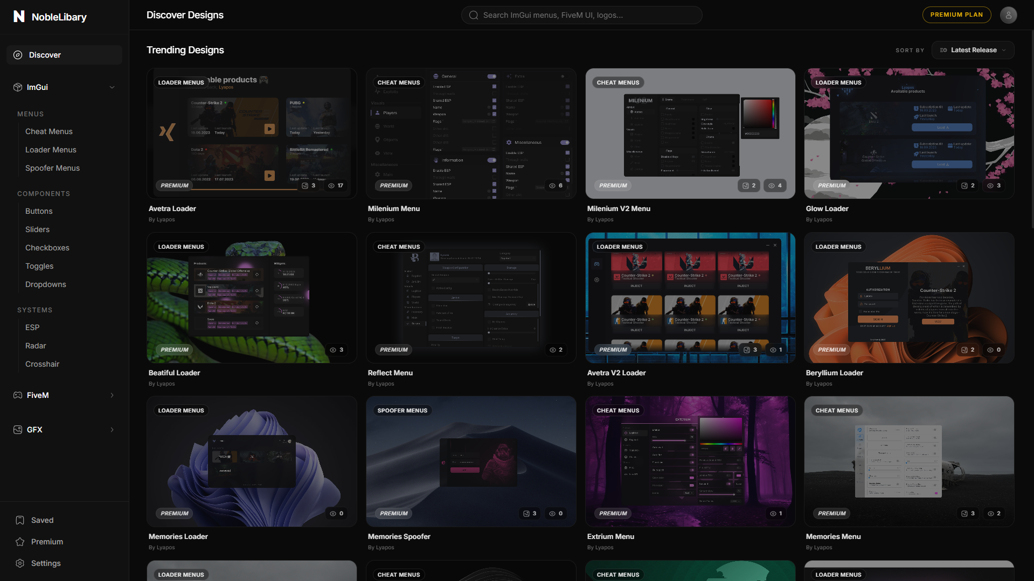Click the Premium star icon
1034x581 pixels.
19,541
